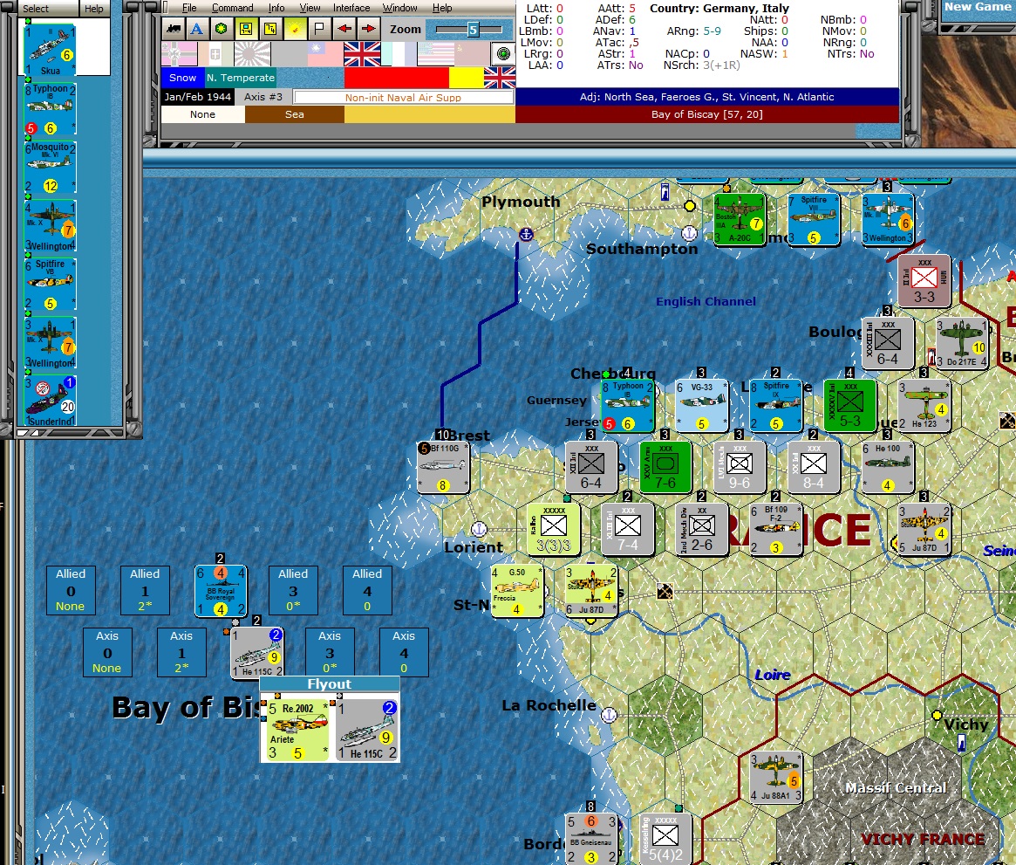
Task: Select the Japanese rising sun flag
Action: pos(252,54)
